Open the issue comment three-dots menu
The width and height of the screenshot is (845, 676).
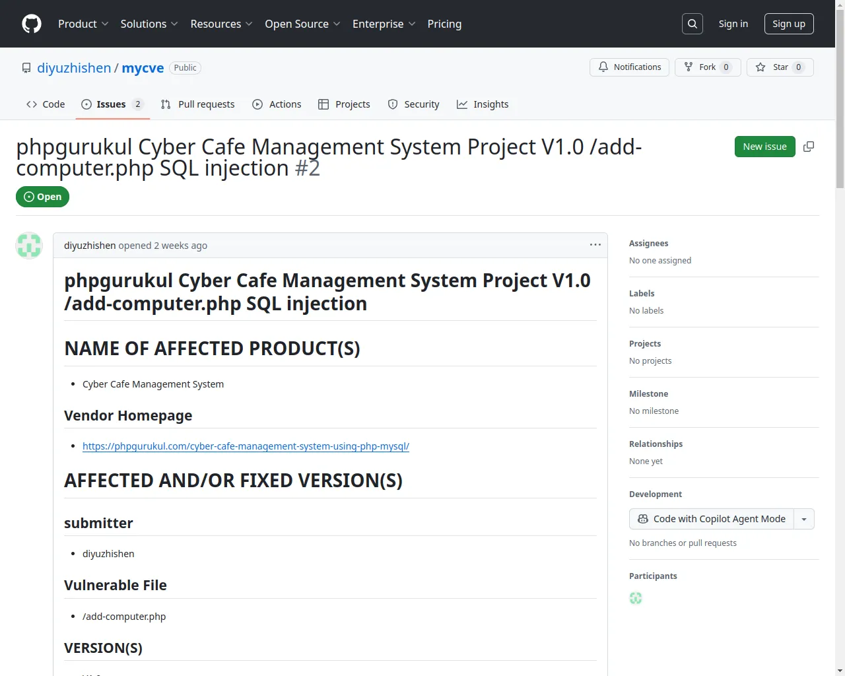click(x=595, y=245)
